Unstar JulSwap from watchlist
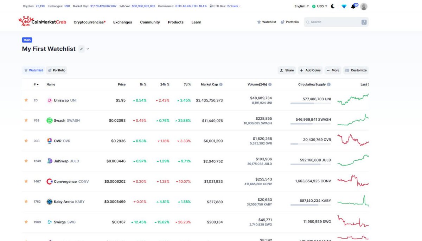422x241 pixels. [x=26, y=161]
